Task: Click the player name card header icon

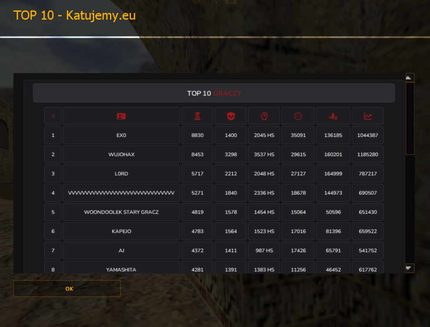Action: (x=121, y=116)
